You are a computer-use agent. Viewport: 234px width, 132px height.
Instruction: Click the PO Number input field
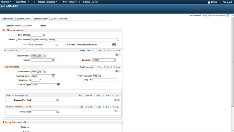[x=44, y=112]
